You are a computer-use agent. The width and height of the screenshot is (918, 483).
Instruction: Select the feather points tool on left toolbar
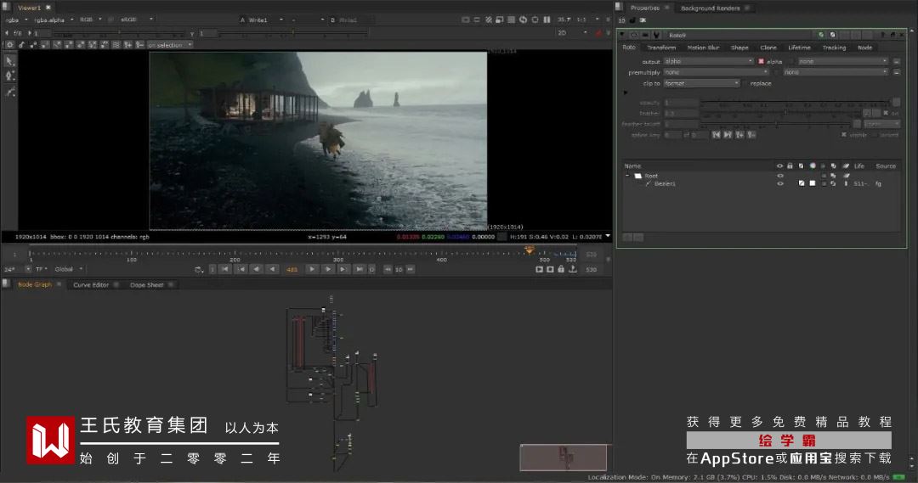click(x=10, y=92)
